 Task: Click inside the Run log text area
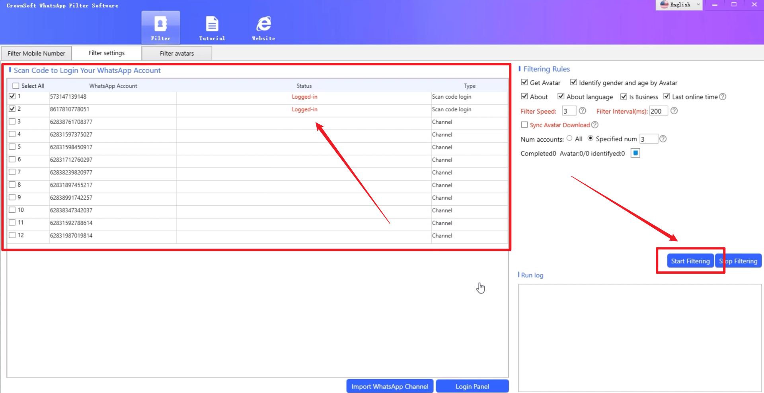640,338
